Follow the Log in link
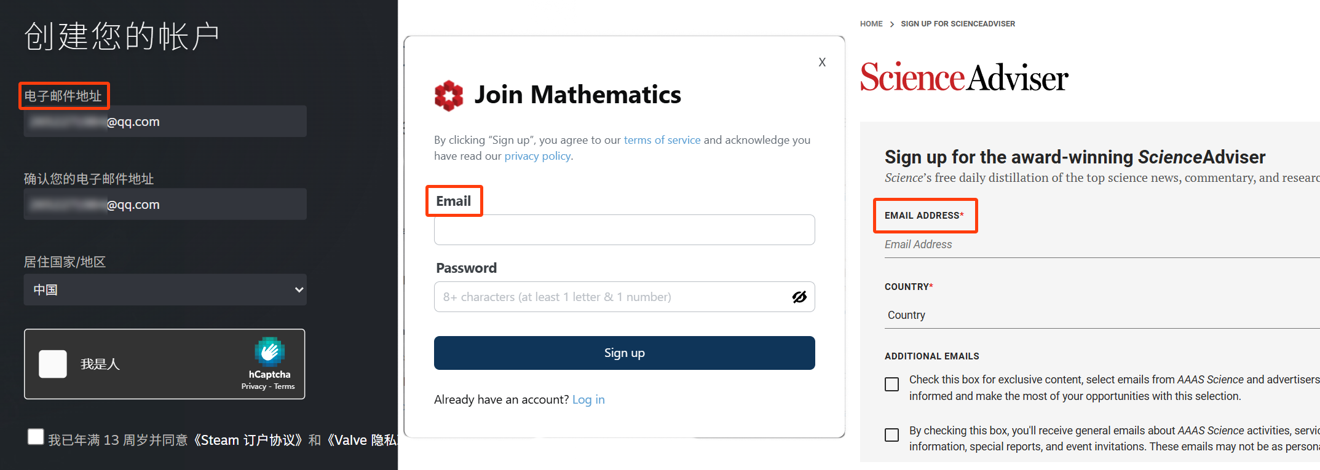The width and height of the screenshot is (1320, 470). (588, 400)
